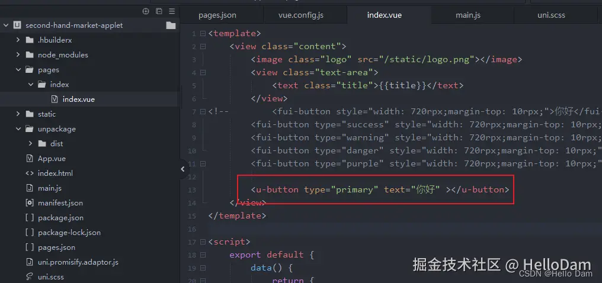Collapse the unpackage folder chevron
This screenshot has height=283, width=602.
pyautogui.click(x=18, y=128)
